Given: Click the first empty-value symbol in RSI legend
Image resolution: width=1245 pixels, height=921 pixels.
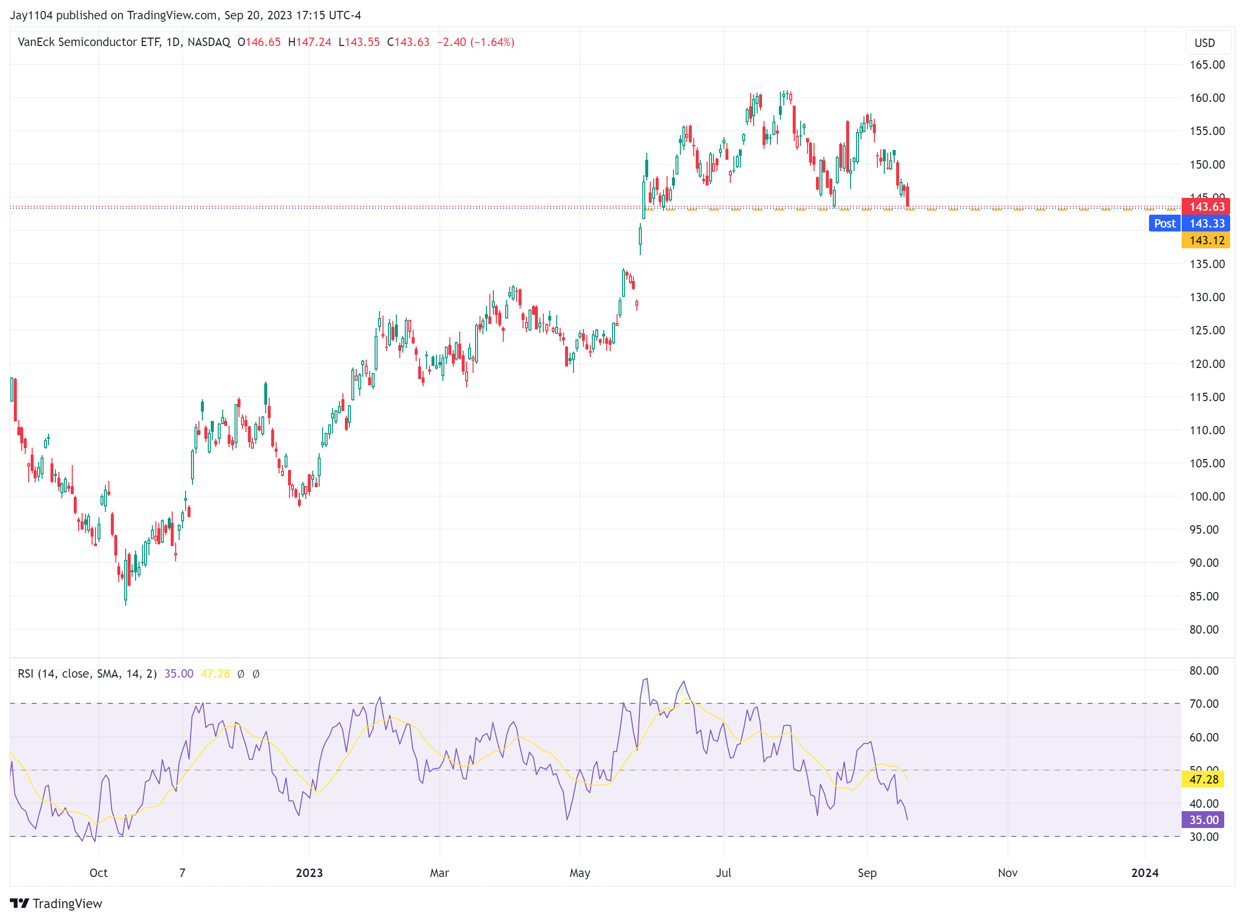Looking at the screenshot, I should point(241,674).
